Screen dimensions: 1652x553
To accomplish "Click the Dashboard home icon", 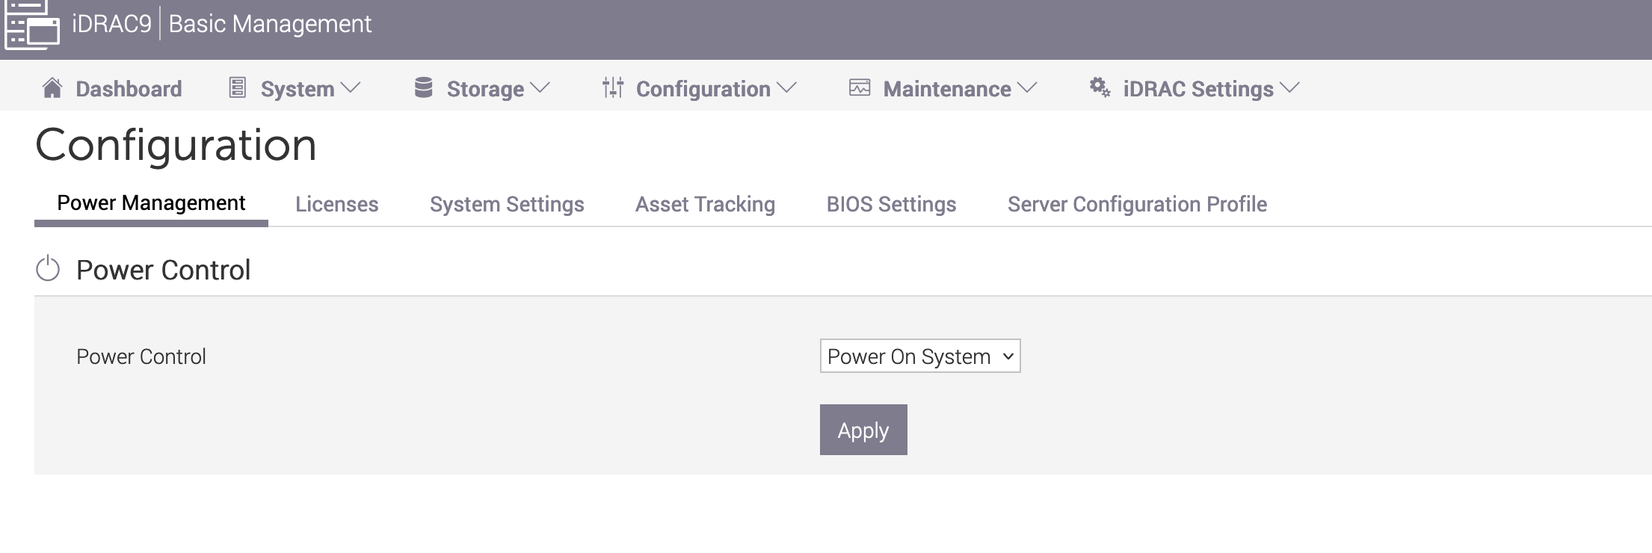I will (x=52, y=88).
